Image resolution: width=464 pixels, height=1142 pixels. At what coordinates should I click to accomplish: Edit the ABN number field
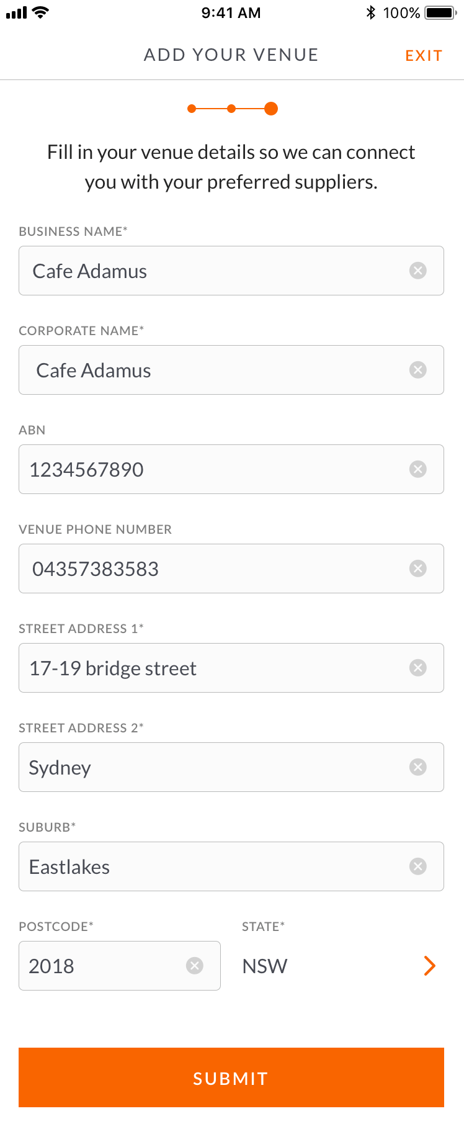pyautogui.click(x=211, y=470)
